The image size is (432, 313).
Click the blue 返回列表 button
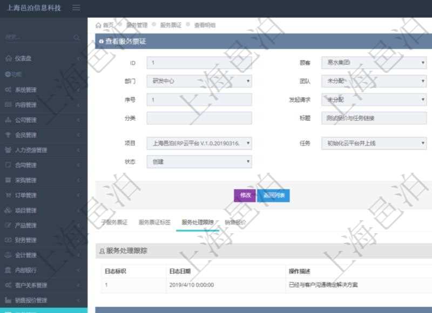[273, 195]
